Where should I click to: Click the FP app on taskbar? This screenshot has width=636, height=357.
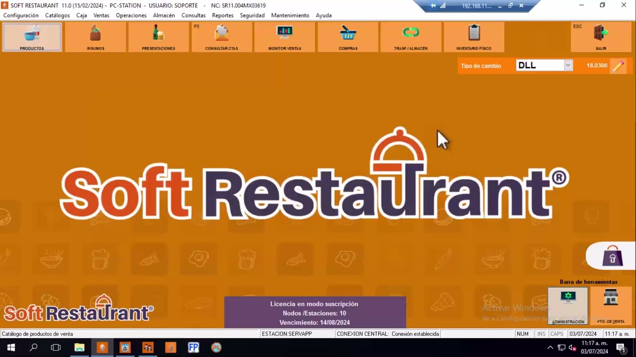click(x=193, y=348)
